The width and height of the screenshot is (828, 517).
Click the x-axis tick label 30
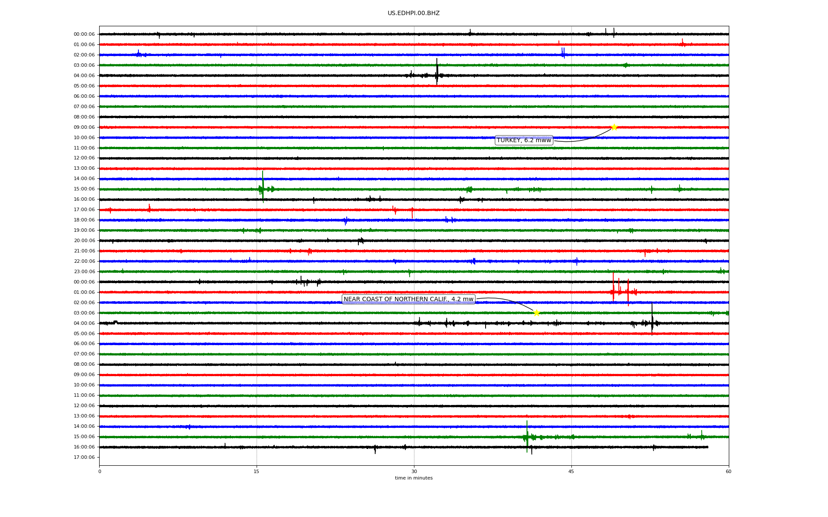coord(414,471)
